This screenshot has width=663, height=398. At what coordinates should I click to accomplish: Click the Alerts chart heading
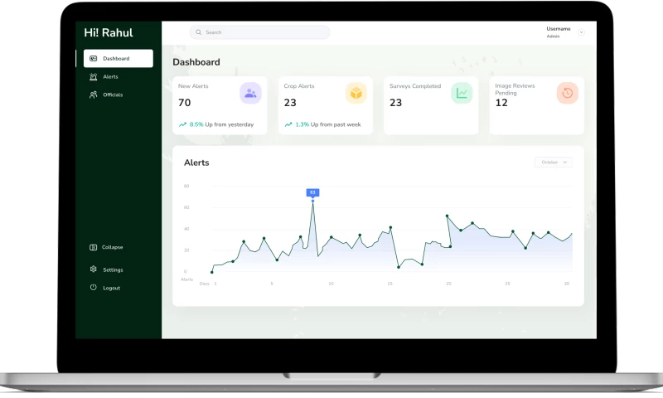click(x=196, y=163)
